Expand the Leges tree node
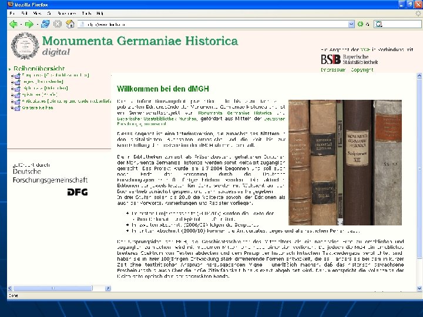This screenshot has height=317, width=423. (x=12, y=83)
